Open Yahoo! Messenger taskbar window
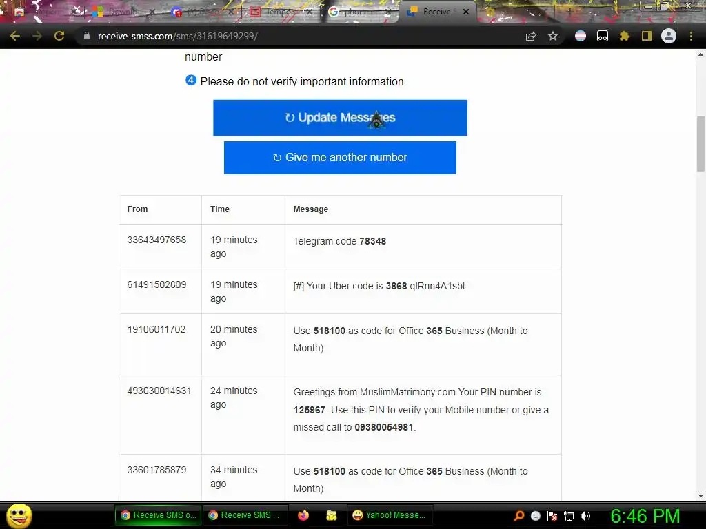This screenshot has height=529, width=706. pyautogui.click(x=390, y=515)
